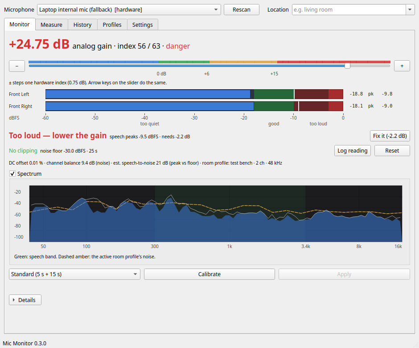This screenshot has width=419, height=348.
Task: Click the 'good' meter zone label
Action: tap(274, 124)
